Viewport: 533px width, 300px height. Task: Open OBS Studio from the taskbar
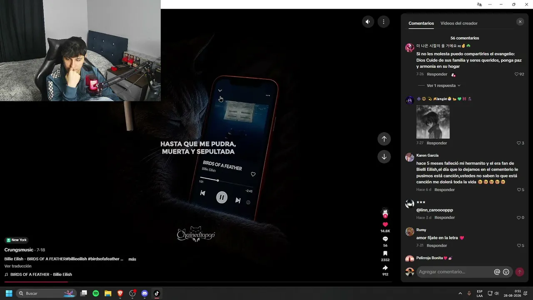132,293
